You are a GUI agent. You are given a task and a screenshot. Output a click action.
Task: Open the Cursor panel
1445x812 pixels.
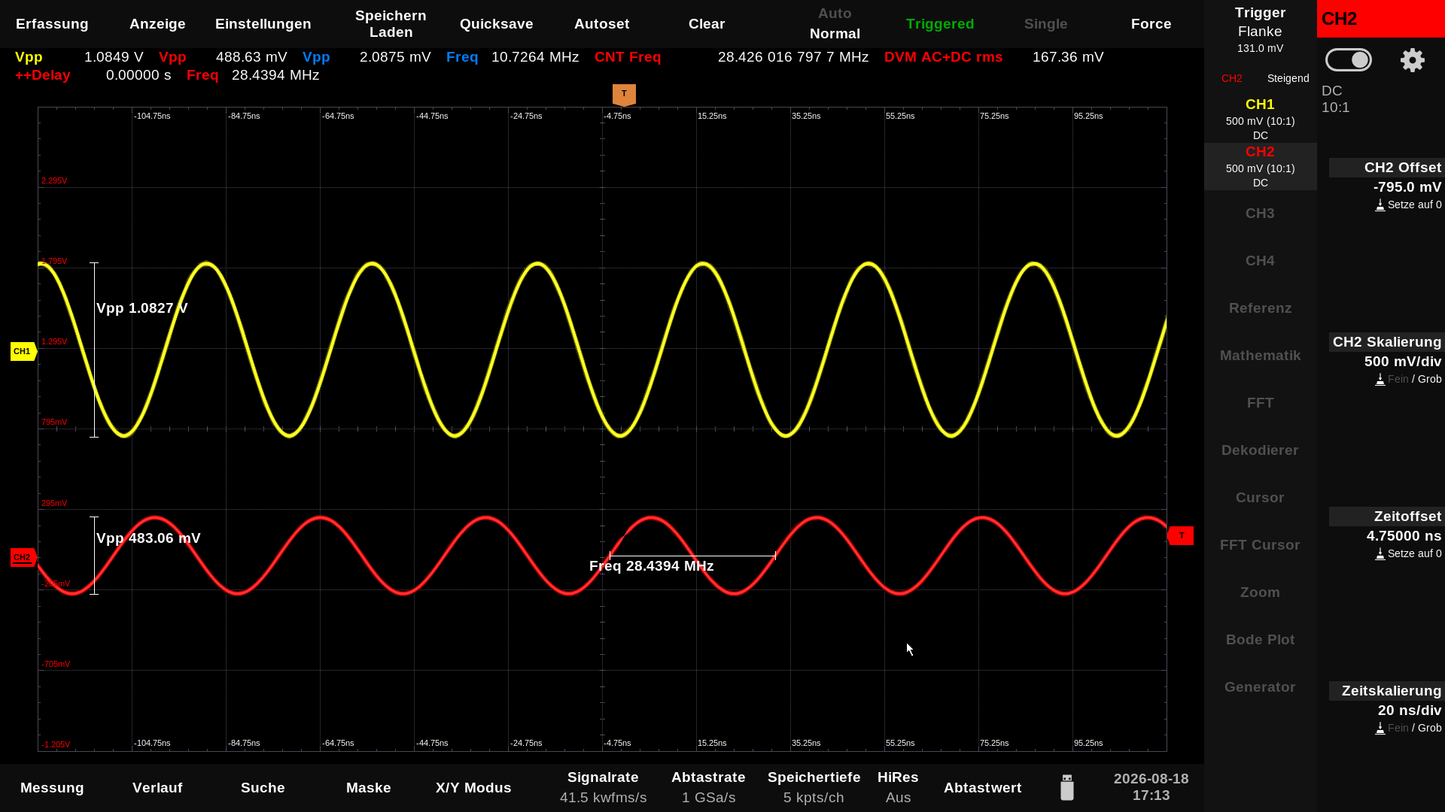(1260, 498)
